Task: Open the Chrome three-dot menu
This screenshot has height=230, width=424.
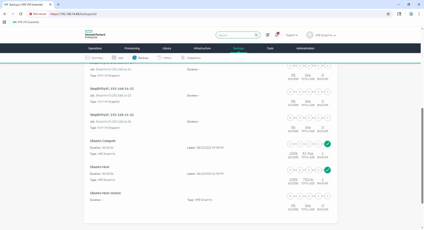Action: tap(419, 14)
